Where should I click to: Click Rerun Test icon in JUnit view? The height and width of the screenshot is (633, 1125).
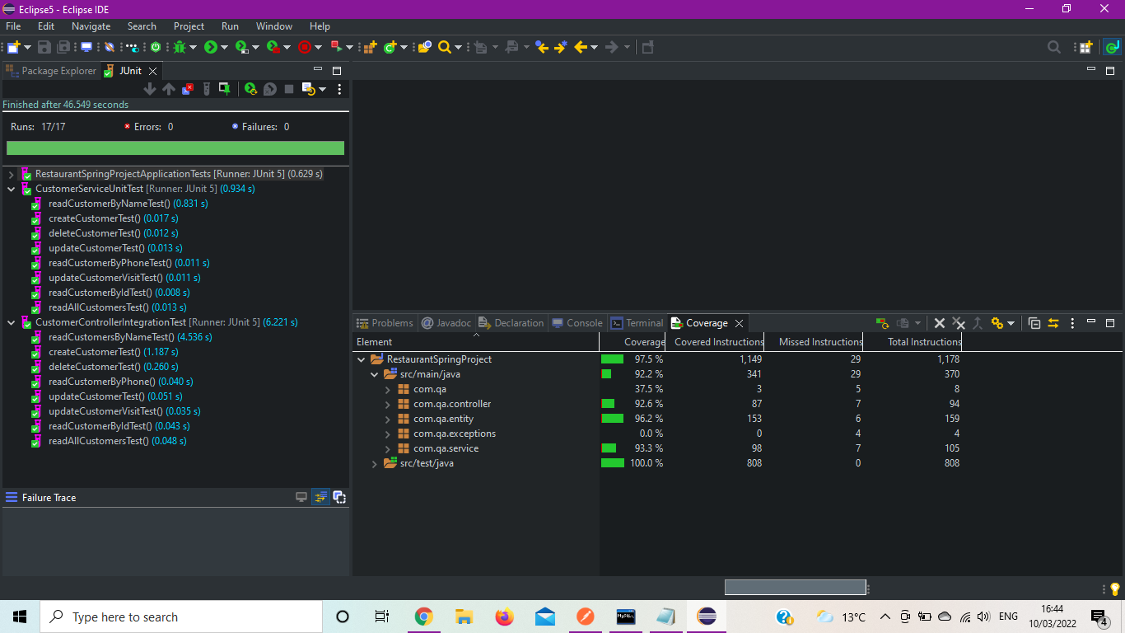point(250,89)
